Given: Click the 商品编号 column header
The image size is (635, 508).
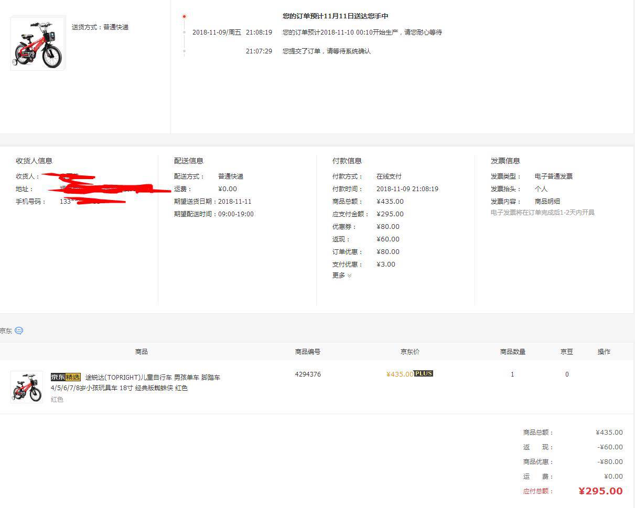Looking at the screenshot, I should click(308, 352).
